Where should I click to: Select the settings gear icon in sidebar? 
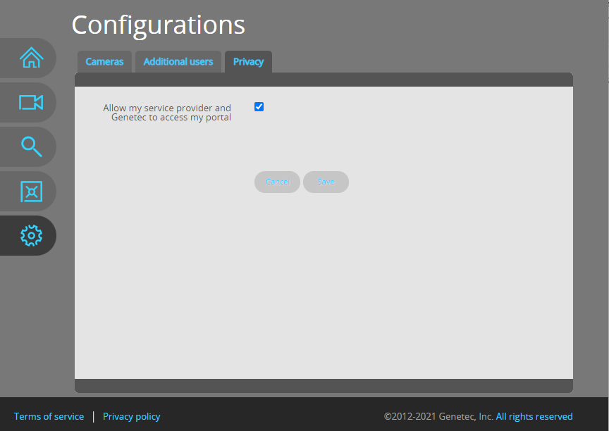(x=31, y=235)
